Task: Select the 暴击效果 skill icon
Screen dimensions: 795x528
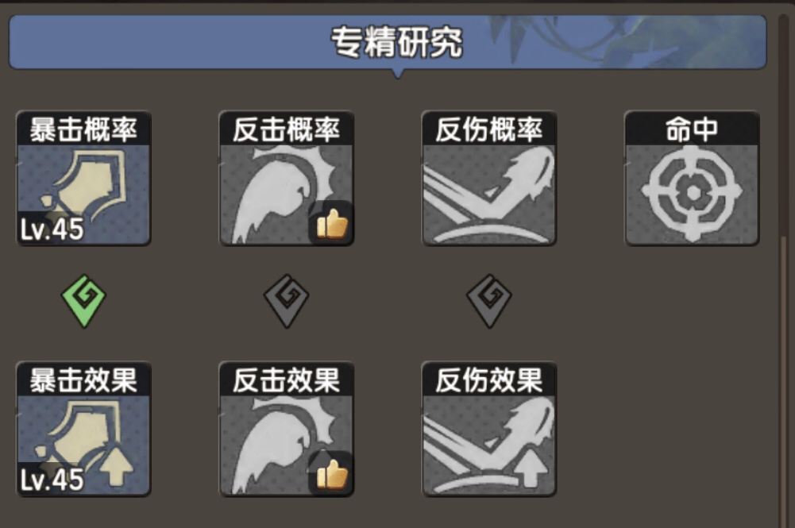Action: pos(83,429)
